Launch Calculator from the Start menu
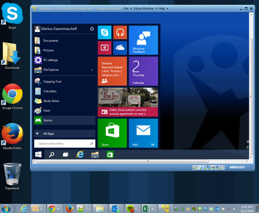This screenshot has width=259, height=213. 65,91
